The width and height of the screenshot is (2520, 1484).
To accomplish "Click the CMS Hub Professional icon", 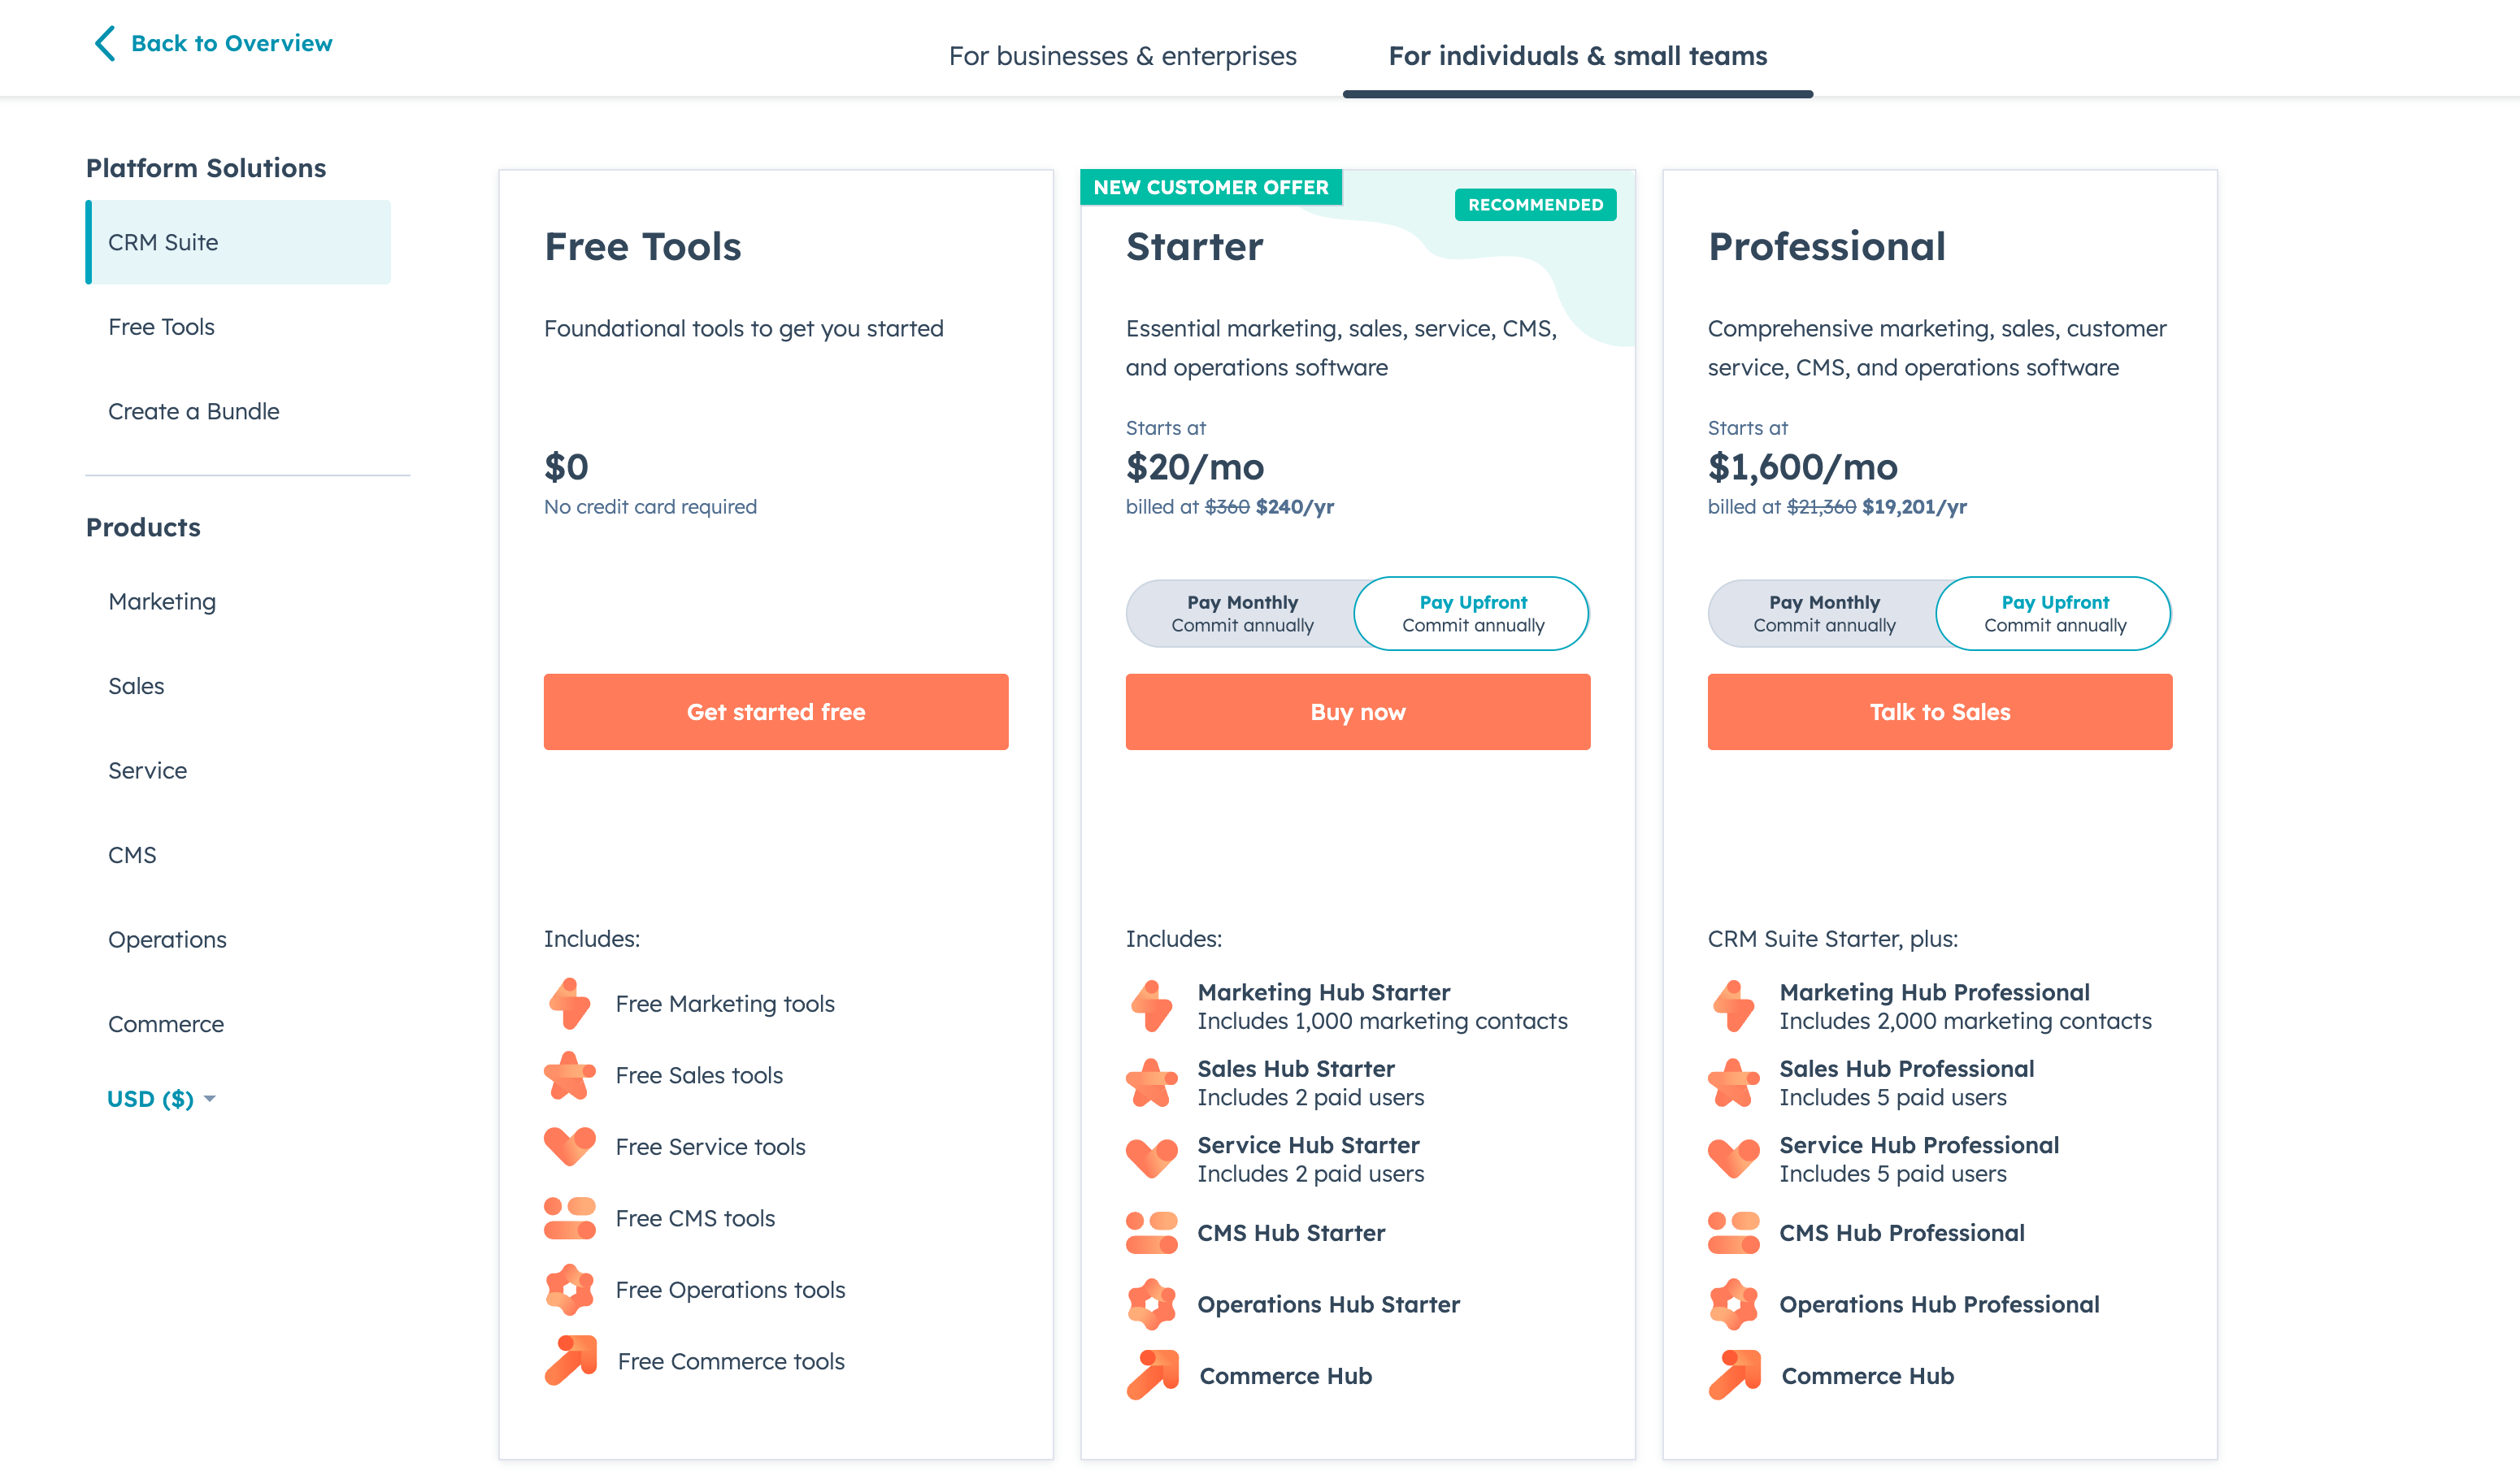I will tap(1733, 1232).
